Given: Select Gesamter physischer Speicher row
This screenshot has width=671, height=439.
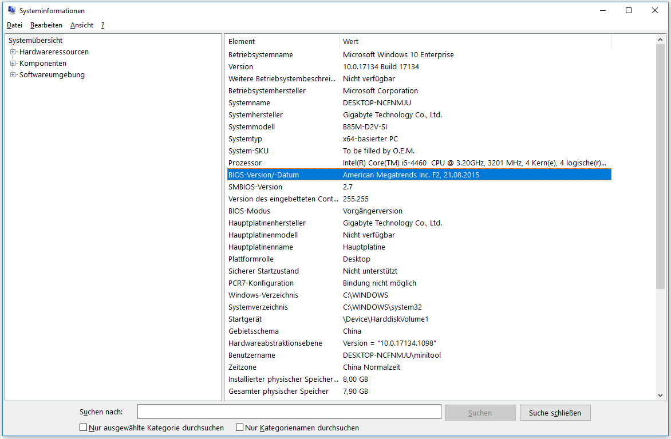Looking at the screenshot, I should (x=419, y=391).
